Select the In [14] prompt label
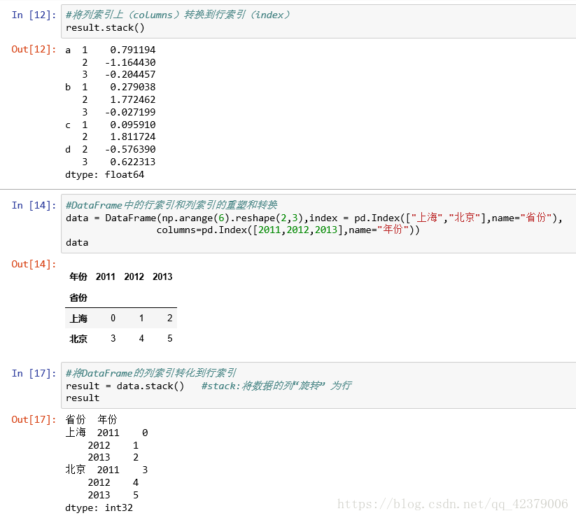The width and height of the screenshot is (576, 518). 34,205
